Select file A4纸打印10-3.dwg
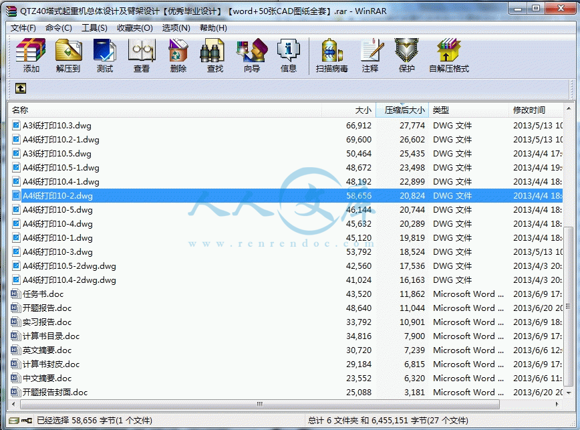The height and width of the screenshot is (430, 580). click(57, 252)
